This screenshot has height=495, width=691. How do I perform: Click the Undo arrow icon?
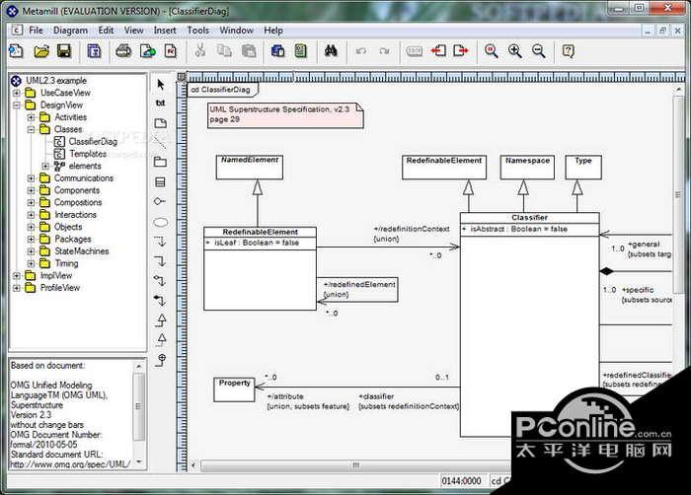coord(361,51)
